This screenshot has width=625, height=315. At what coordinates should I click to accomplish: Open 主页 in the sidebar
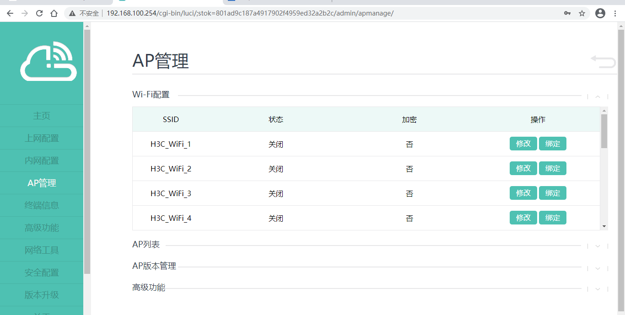click(42, 116)
